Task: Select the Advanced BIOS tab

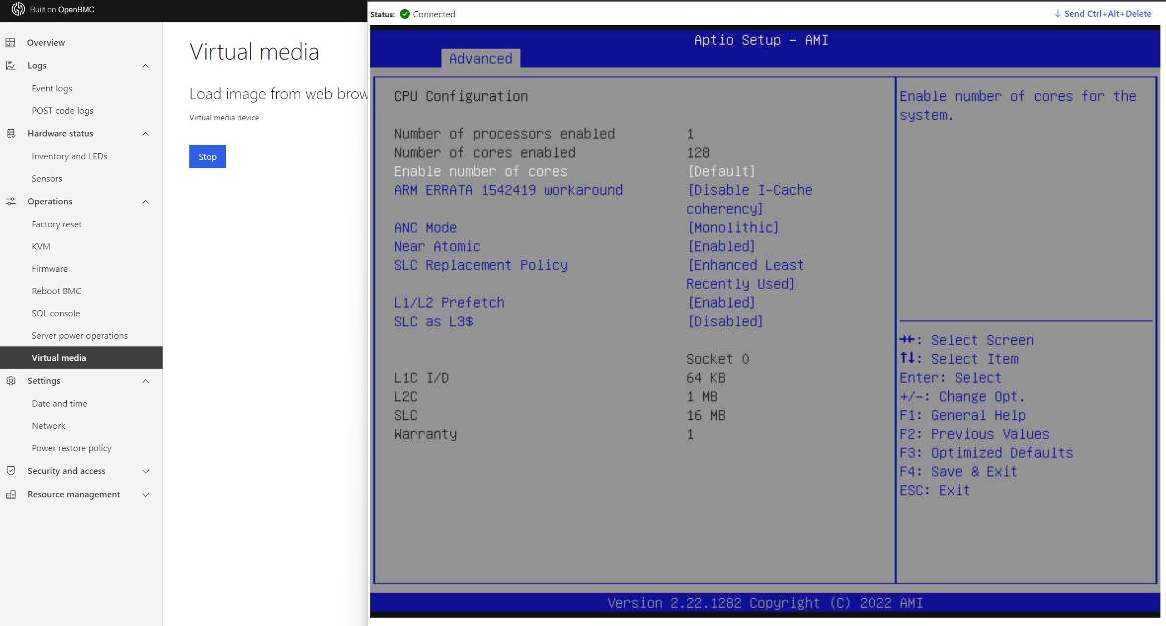Action: point(481,58)
